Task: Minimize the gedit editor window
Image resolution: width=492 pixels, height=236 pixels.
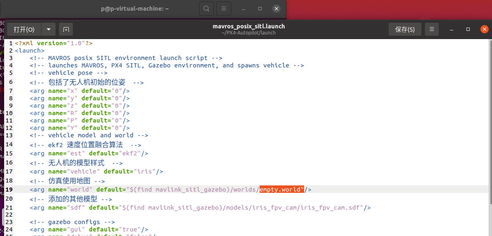Action: click(452, 30)
